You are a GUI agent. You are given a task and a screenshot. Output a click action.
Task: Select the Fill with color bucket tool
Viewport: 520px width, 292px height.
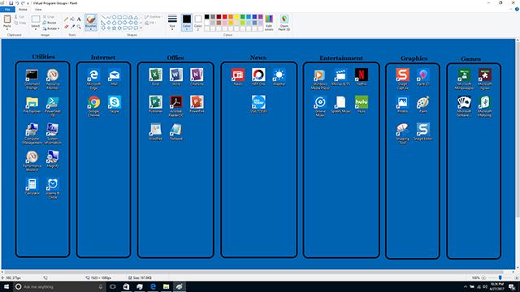pyautogui.click(x=72, y=19)
